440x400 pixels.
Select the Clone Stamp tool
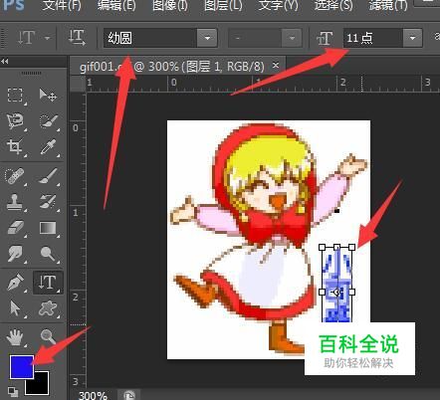pyautogui.click(x=15, y=202)
